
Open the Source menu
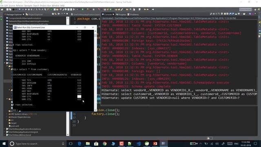(x=12, y=5)
